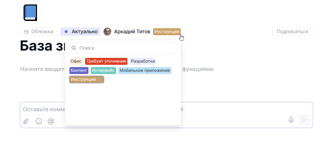
Task: Click the Подписаться button
Action: point(292,32)
